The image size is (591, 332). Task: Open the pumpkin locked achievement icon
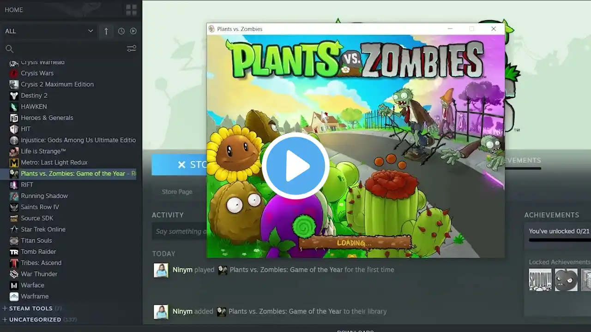[x=566, y=280]
